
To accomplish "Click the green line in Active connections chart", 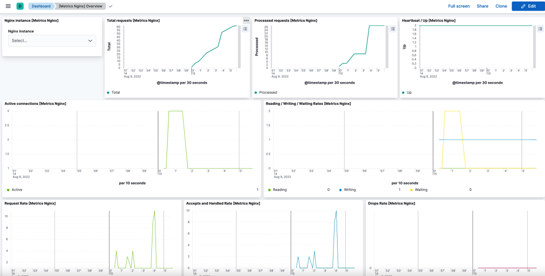I will [176, 111].
